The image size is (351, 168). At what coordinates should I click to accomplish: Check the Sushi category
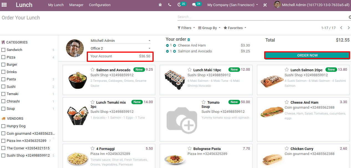pyautogui.click(x=3, y=87)
